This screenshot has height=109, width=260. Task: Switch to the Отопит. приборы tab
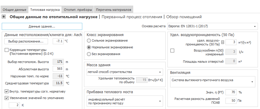point(78,10)
